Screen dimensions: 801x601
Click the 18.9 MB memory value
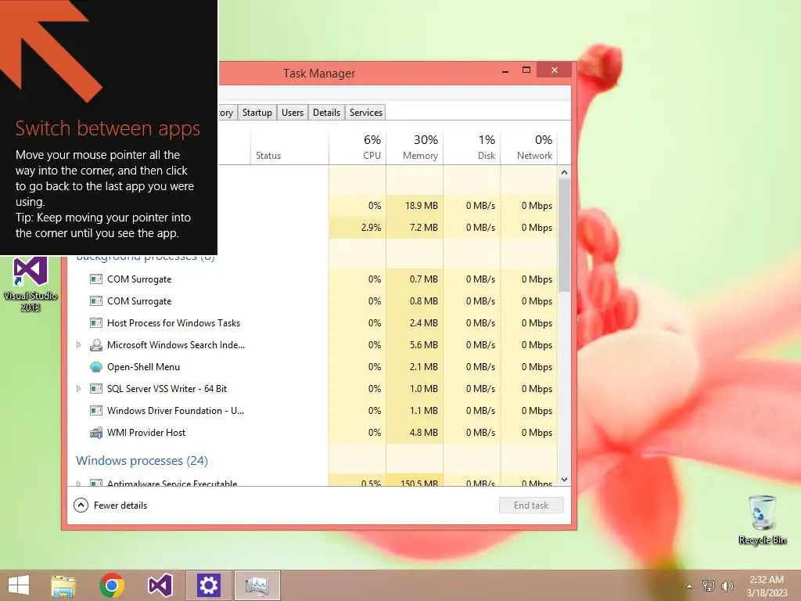click(422, 206)
